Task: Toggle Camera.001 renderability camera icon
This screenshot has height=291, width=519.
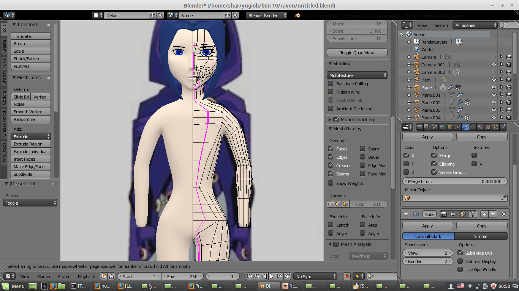Action: click(509, 64)
